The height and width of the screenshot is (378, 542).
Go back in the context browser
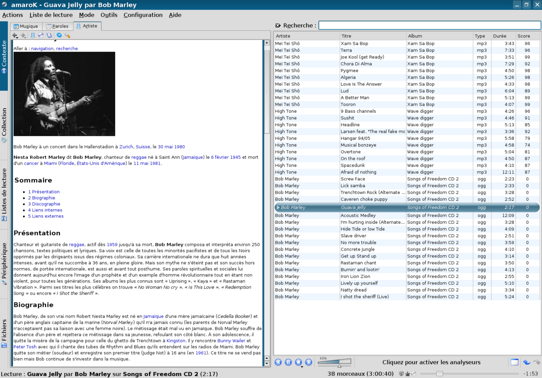click(15, 35)
